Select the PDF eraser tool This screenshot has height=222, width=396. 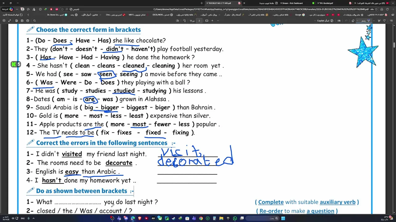(353, 21)
